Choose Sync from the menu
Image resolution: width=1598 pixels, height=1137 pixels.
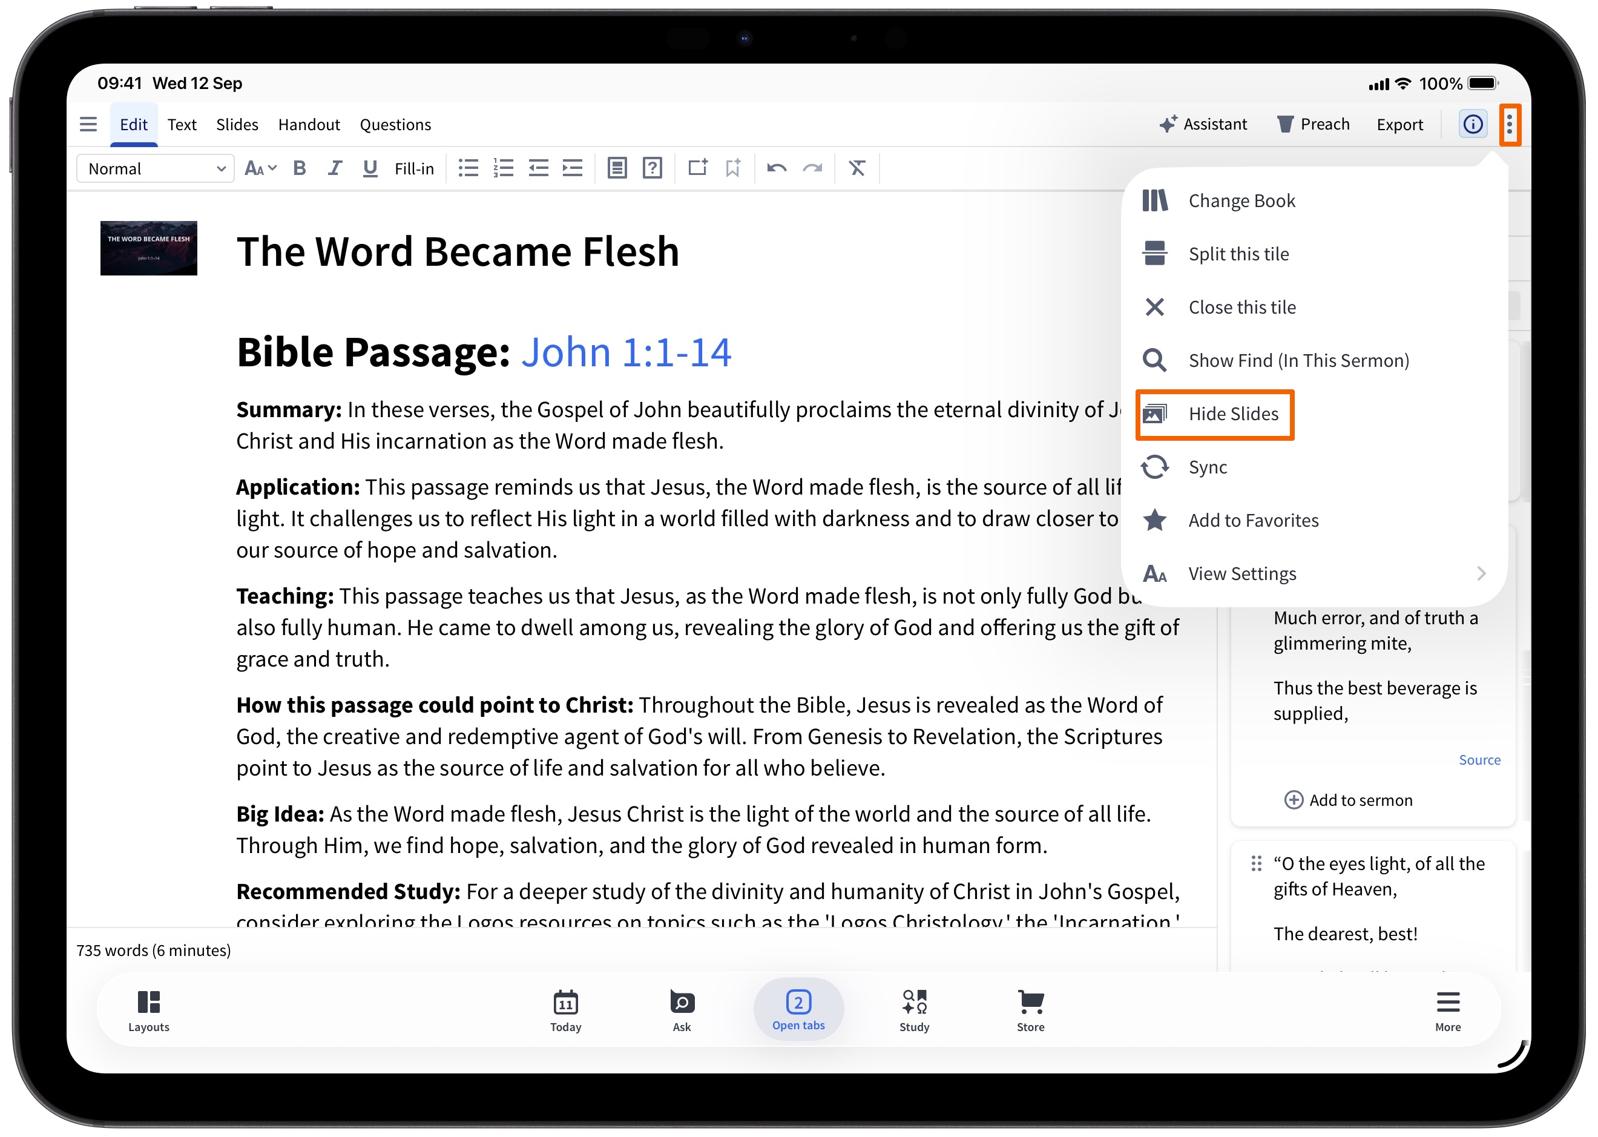point(1314,467)
